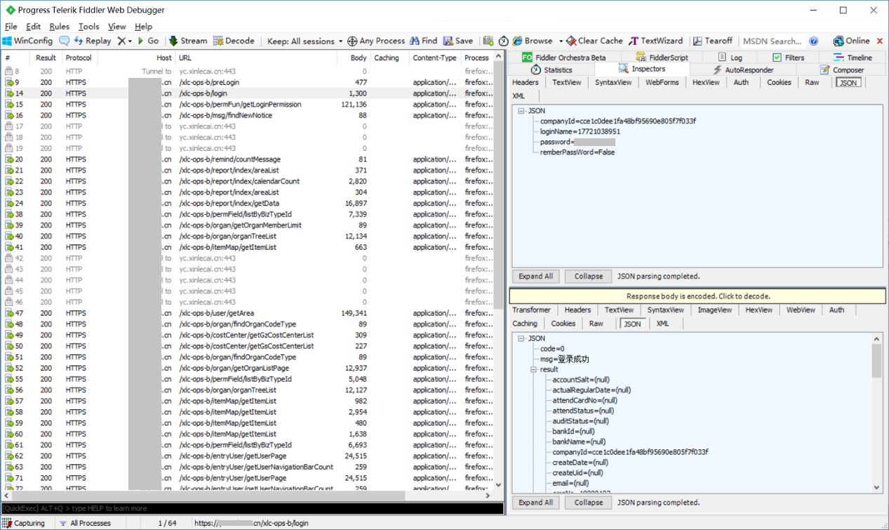Viewport: 889px width, 530px height.
Task: Click the Go resume button
Action: 148,41
